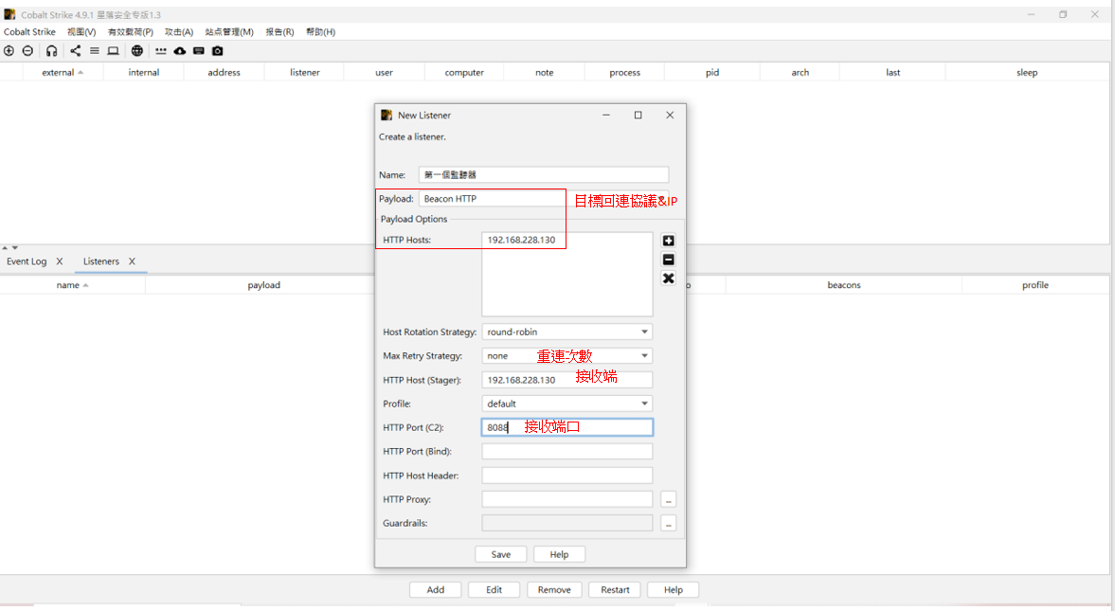The height and width of the screenshot is (611, 1115).
Task: Open the 报告(R) menu
Action: [280, 32]
